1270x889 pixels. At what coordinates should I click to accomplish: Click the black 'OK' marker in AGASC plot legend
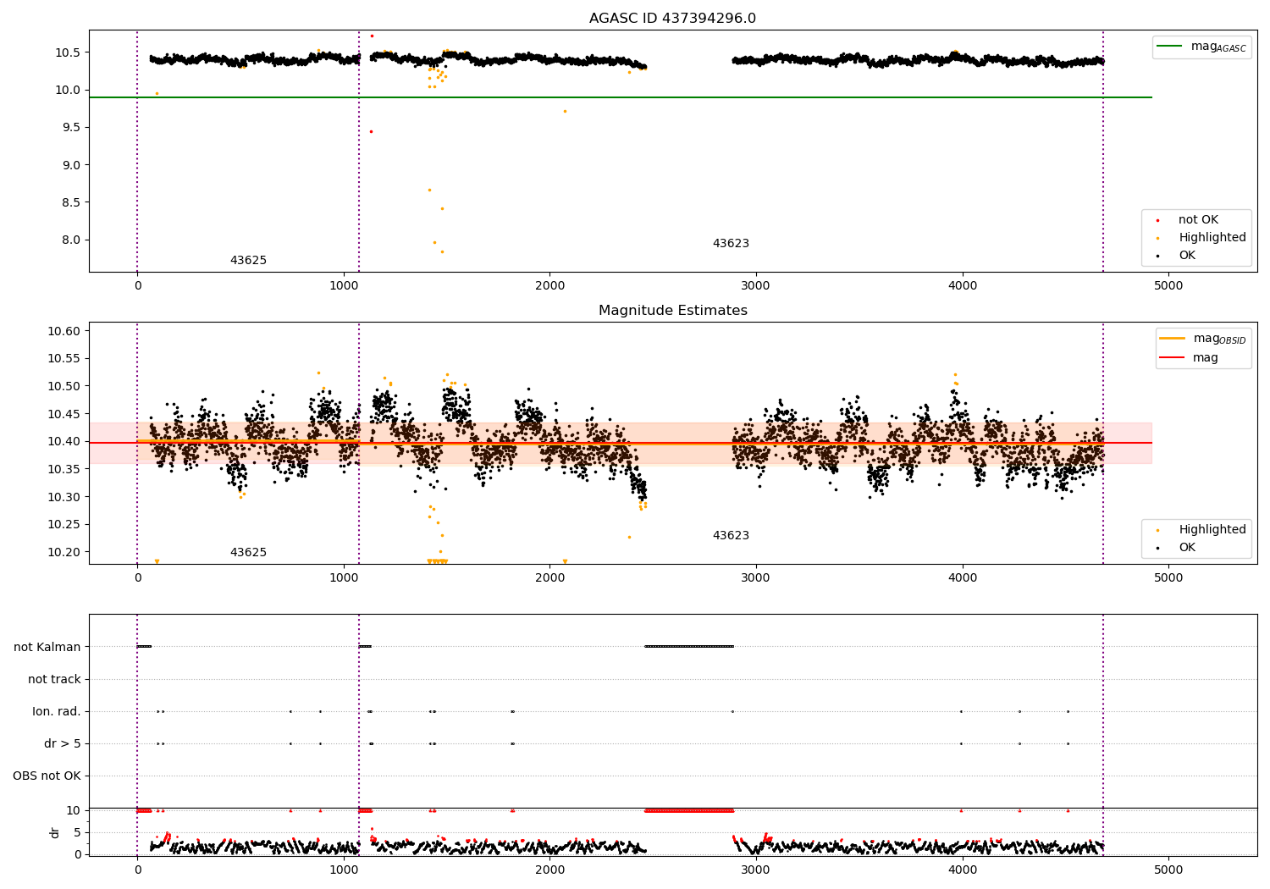[x=1157, y=256]
